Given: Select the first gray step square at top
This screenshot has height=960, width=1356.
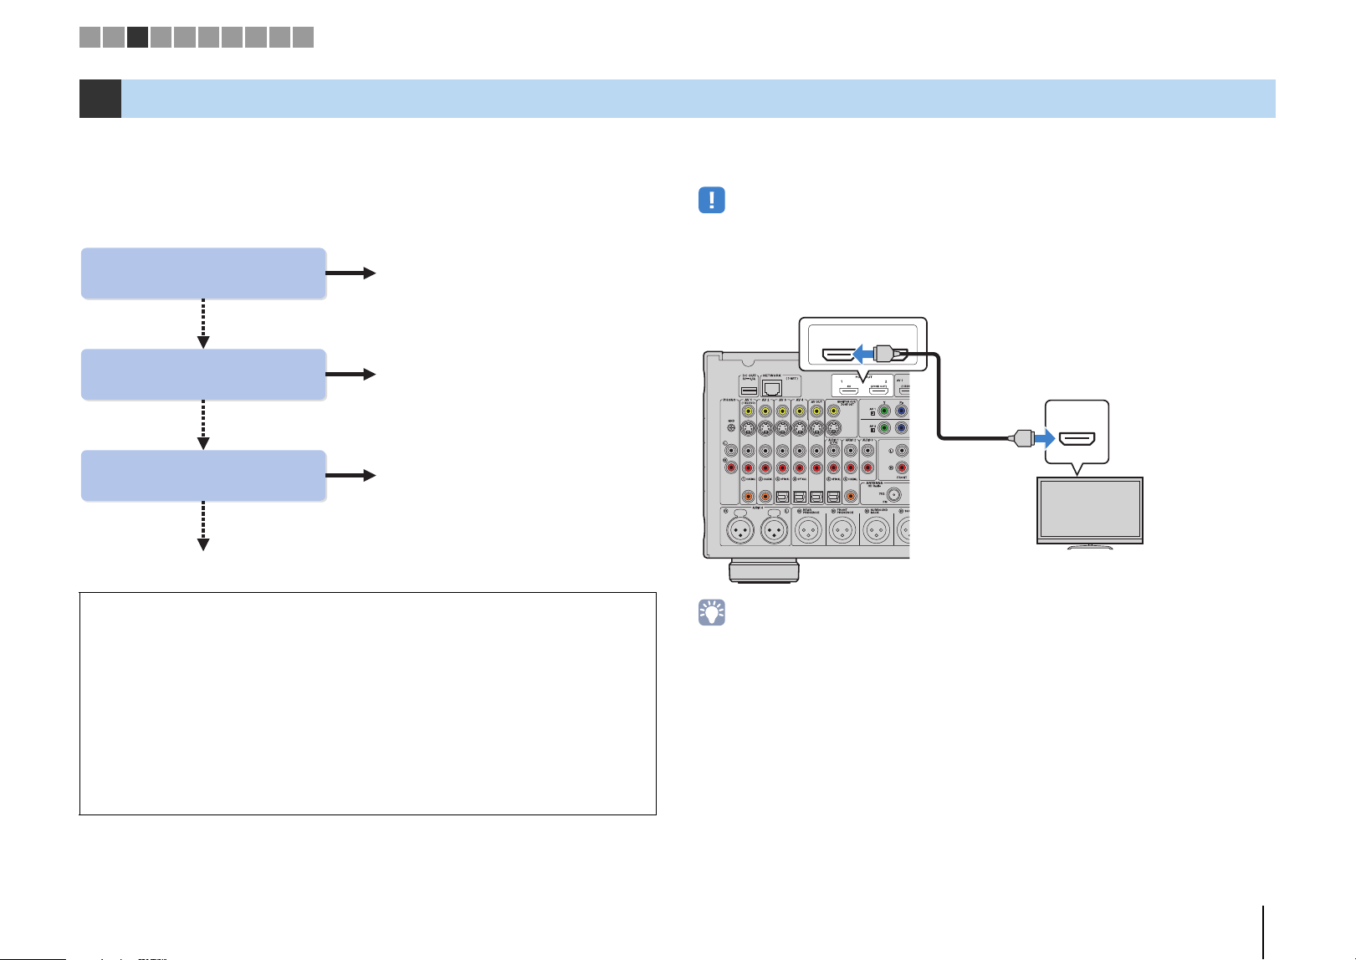Looking at the screenshot, I should pyautogui.click(x=90, y=37).
